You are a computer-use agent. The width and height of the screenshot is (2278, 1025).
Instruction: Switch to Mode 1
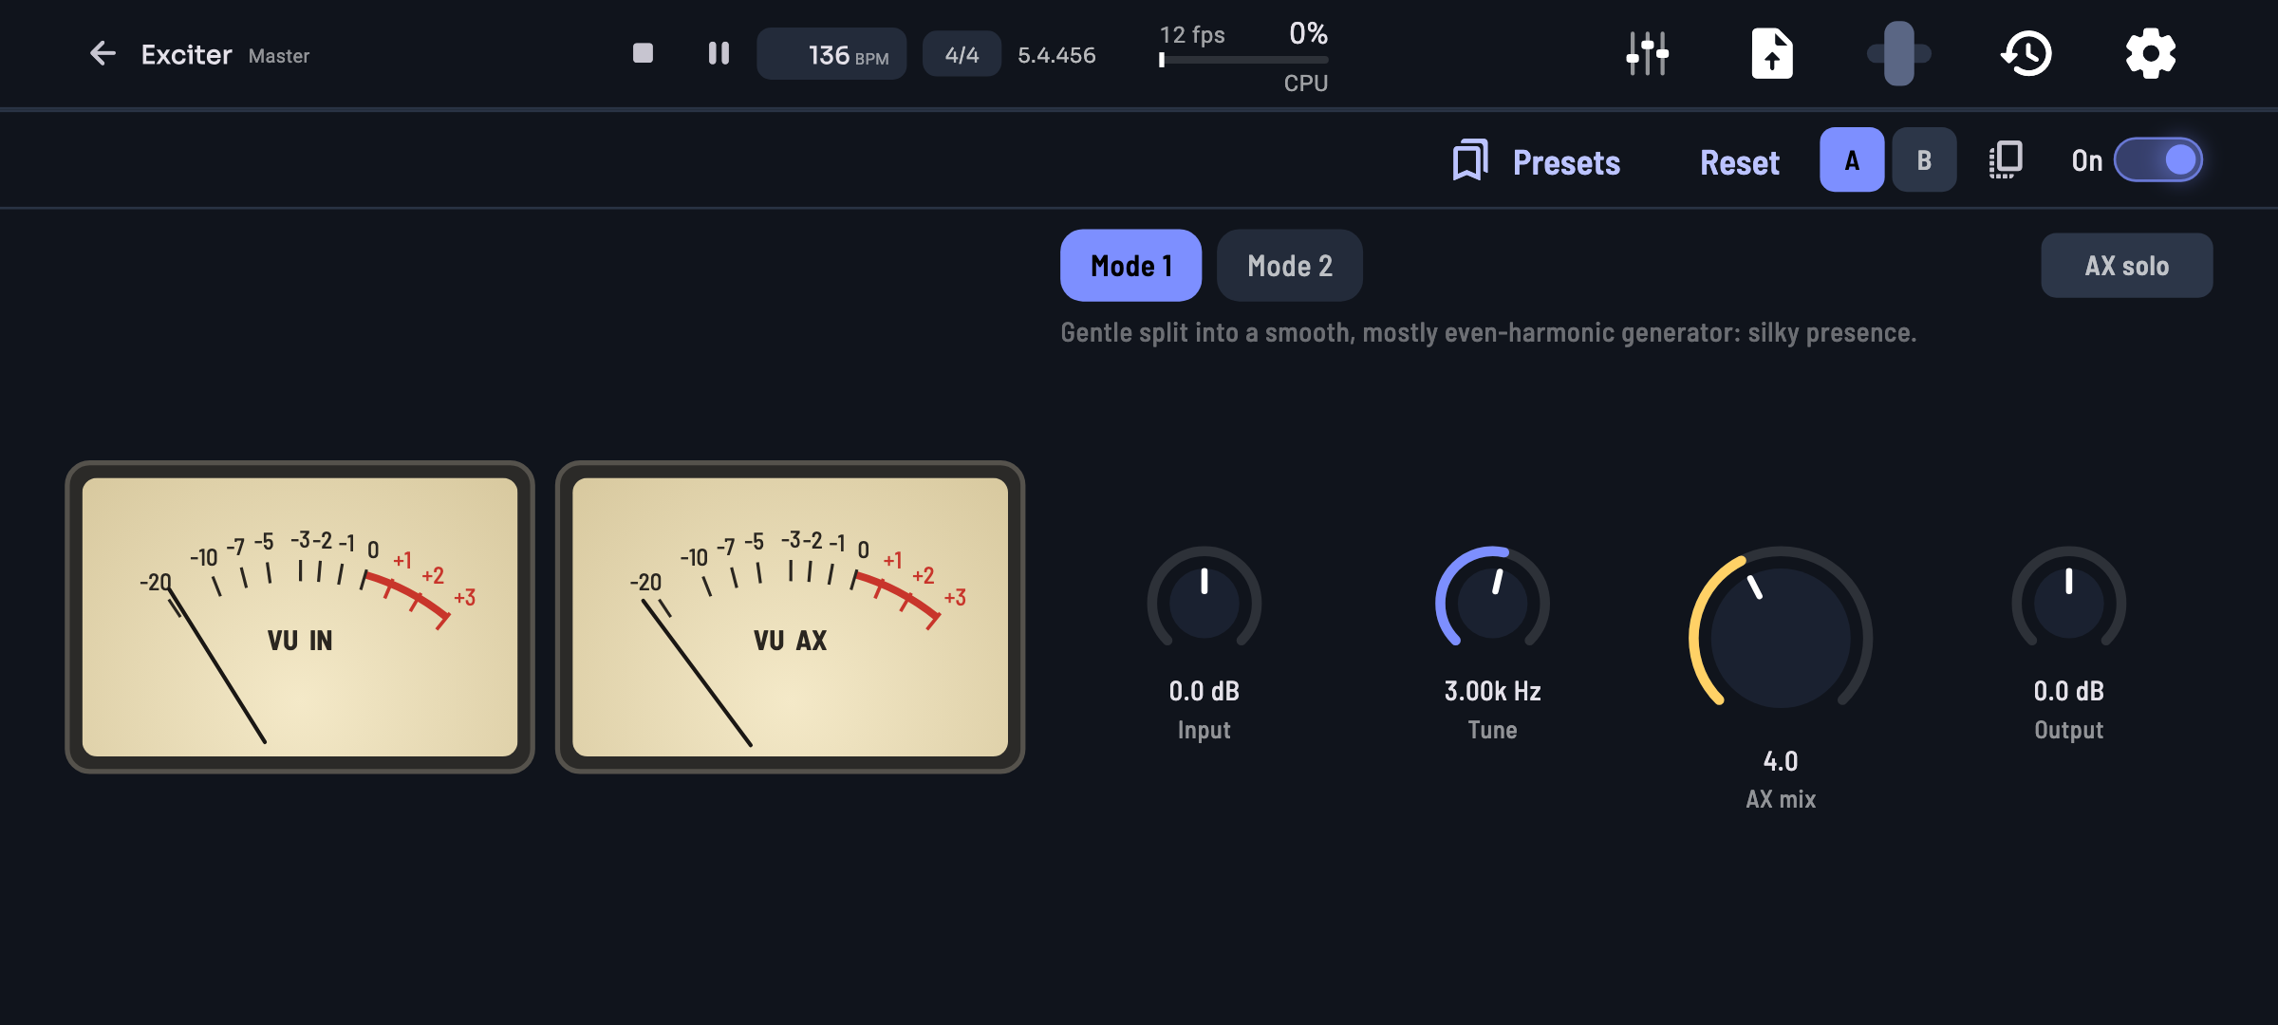tap(1130, 266)
